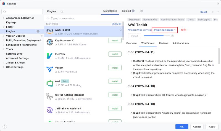Expand the Languages & Frameworks section

4,45
